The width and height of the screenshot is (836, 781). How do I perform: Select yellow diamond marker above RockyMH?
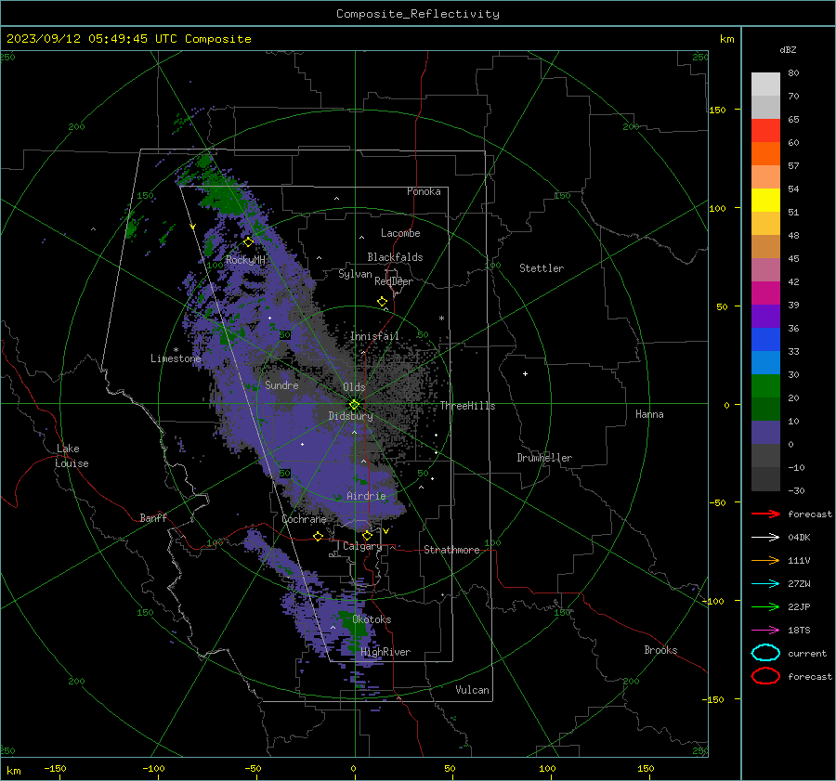(248, 242)
